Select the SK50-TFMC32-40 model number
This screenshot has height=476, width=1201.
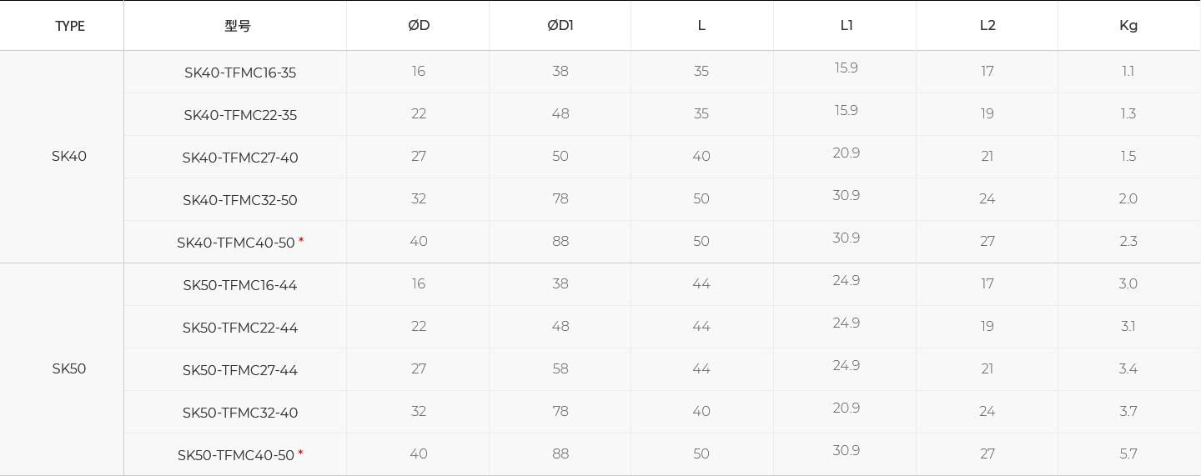tap(240, 413)
